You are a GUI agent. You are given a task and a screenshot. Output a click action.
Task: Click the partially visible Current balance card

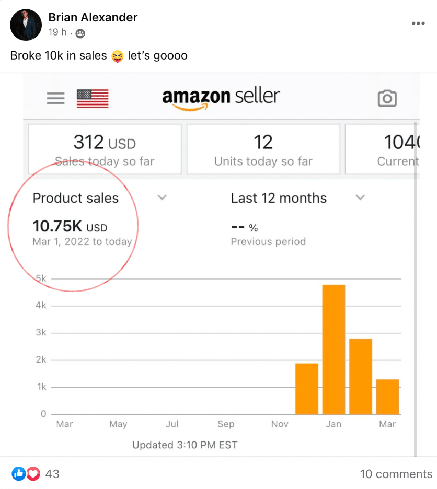point(383,149)
